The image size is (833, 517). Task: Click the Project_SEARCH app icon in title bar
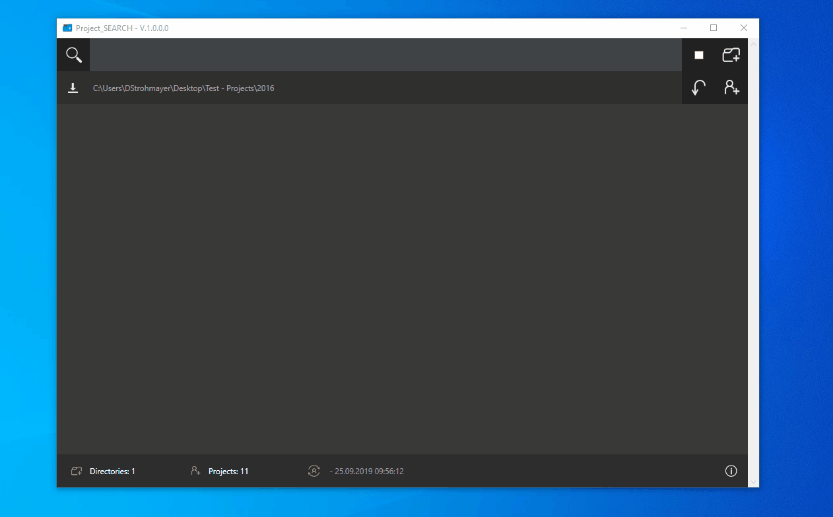[67, 28]
